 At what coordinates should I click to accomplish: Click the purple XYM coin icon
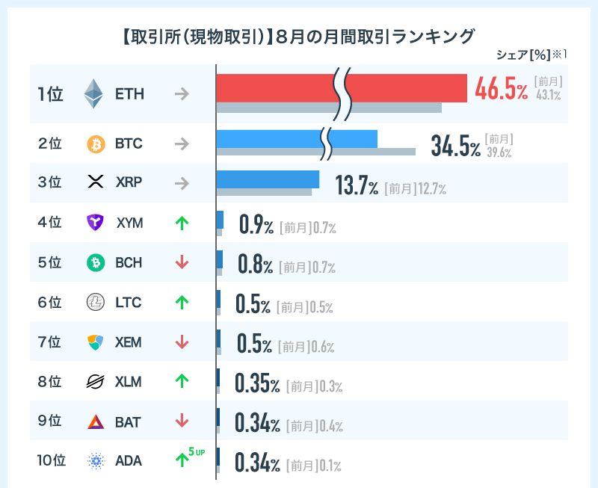click(x=95, y=222)
